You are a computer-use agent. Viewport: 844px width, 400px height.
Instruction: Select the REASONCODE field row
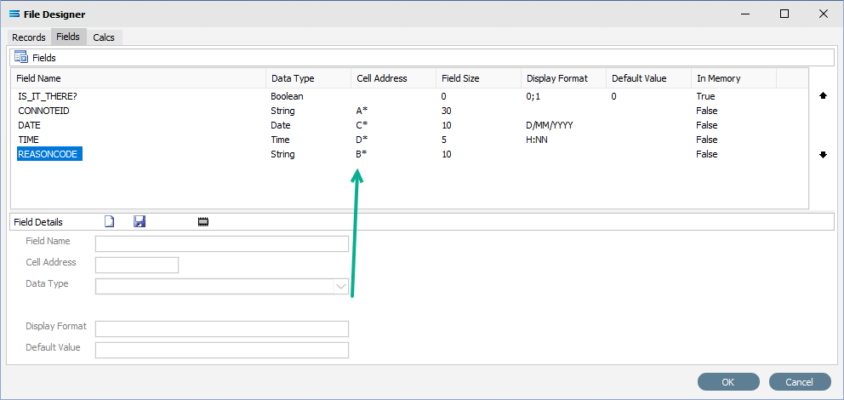pyautogui.click(x=409, y=155)
